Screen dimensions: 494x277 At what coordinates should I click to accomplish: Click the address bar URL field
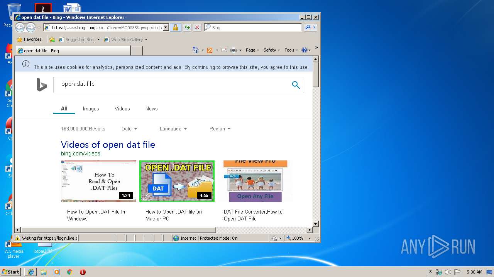[103, 28]
